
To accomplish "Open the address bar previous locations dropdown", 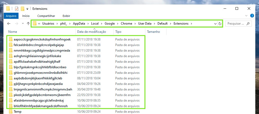I will point(215,24).
